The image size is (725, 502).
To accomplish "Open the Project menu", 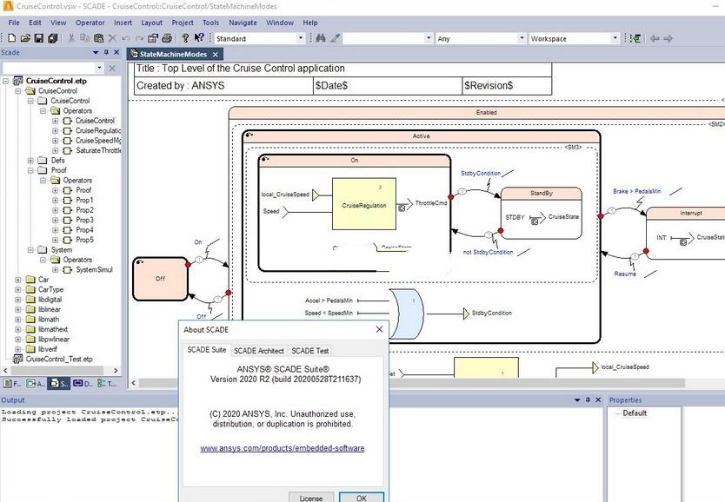I will (x=183, y=23).
